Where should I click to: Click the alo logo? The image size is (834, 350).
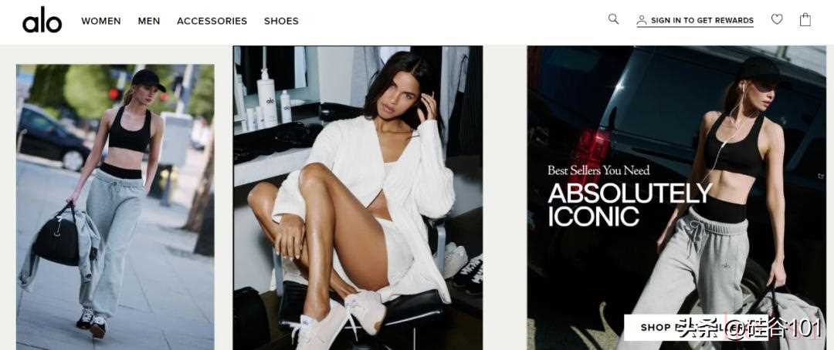tap(42, 21)
